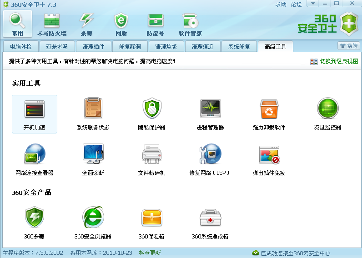Image resolution: width=362 pixels, height=258 pixels.
Task: Switch to the 修复漏洞 tab
Action: (x=130, y=47)
